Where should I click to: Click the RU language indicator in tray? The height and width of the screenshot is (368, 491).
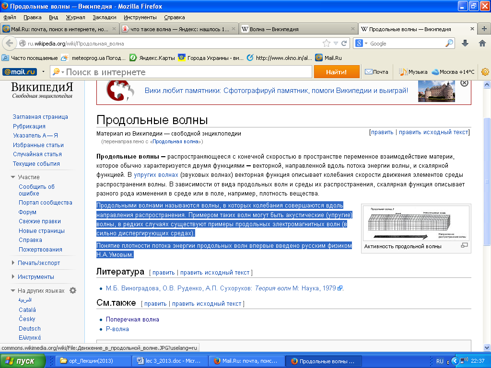pyautogui.click(x=440, y=361)
